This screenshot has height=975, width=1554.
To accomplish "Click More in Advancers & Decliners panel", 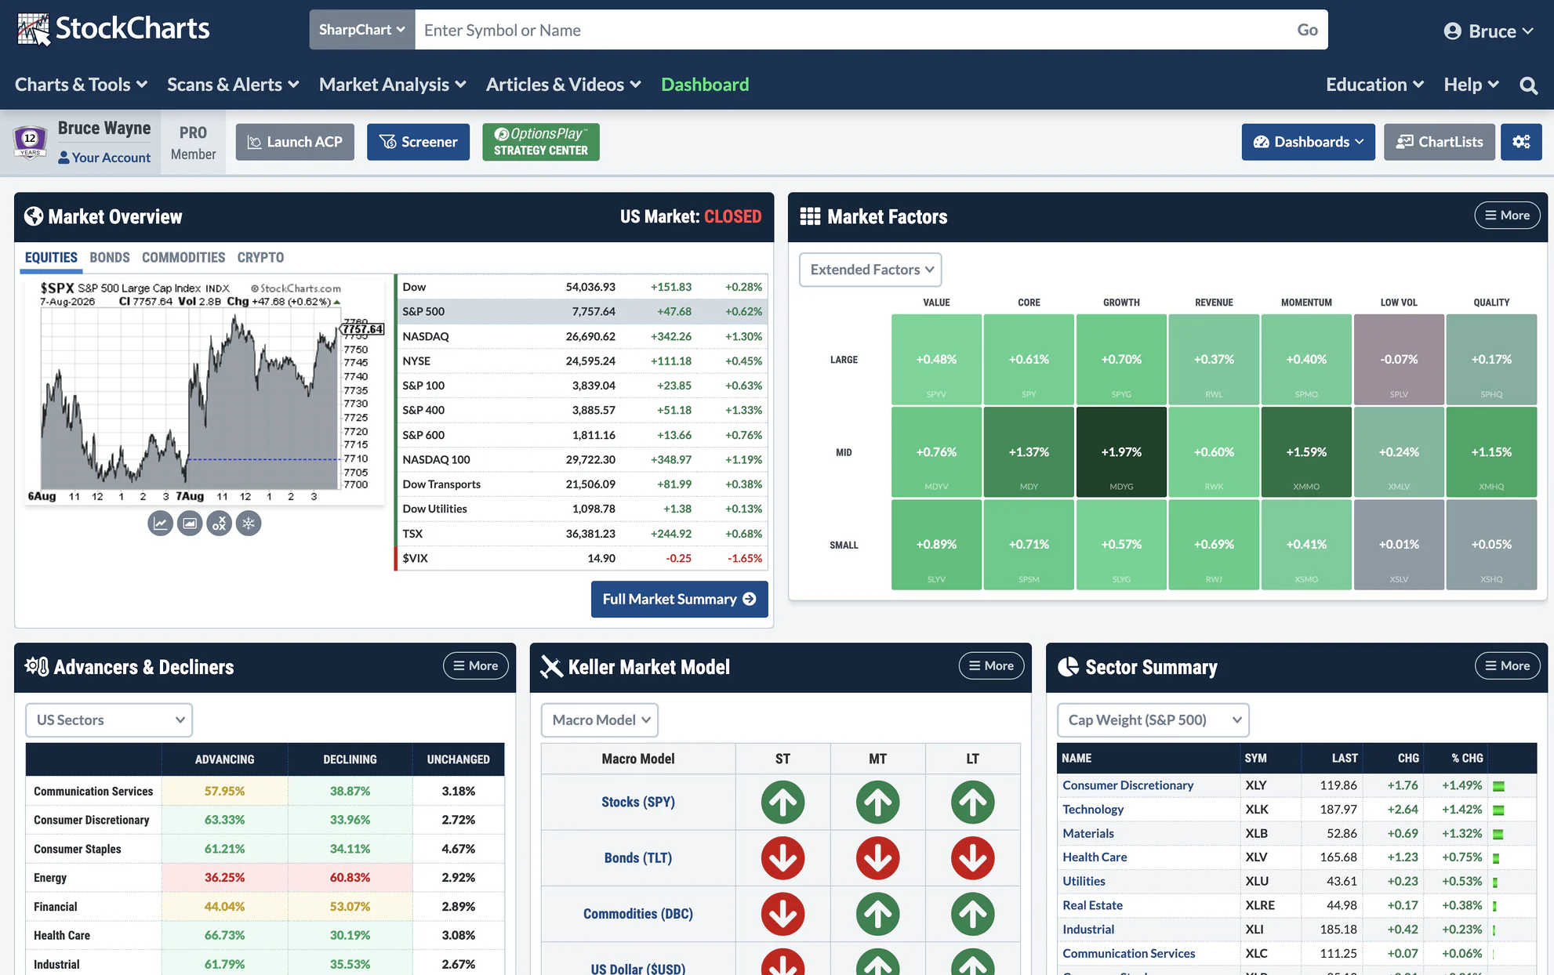I will click(x=475, y=665).
